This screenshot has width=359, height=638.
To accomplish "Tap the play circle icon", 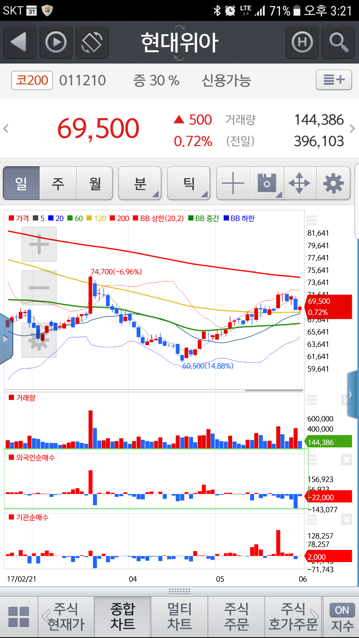I will [56, 42].
